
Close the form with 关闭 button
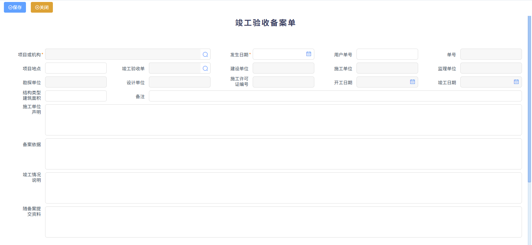42,7
